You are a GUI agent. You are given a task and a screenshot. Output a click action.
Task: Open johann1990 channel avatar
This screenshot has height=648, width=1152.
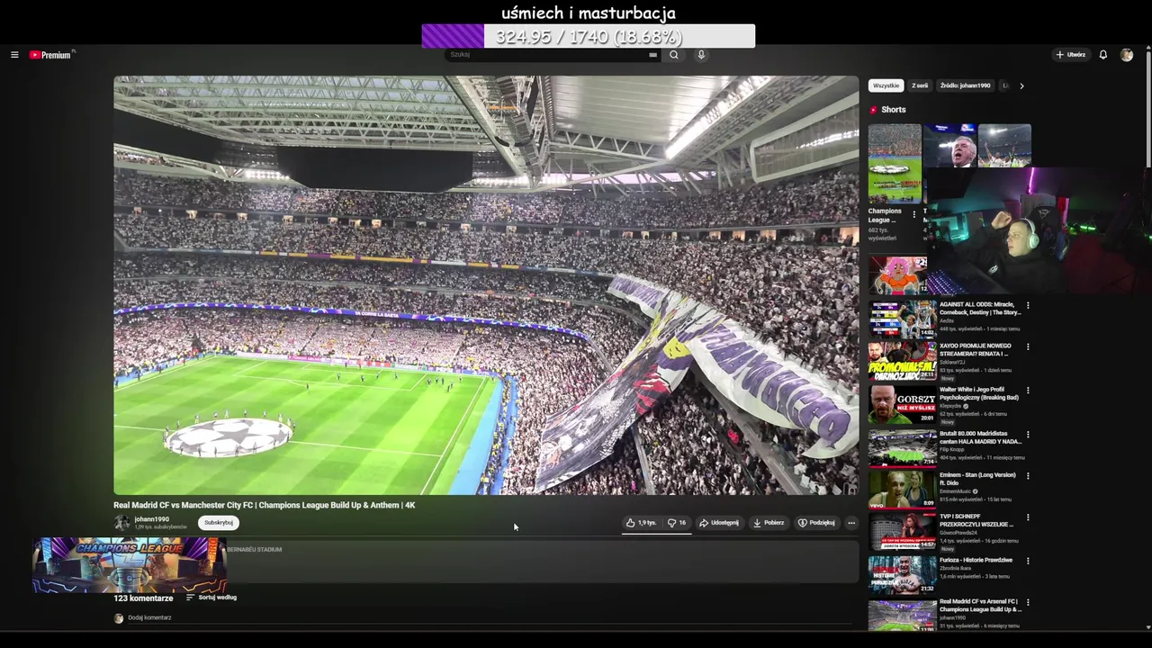[x=121, y=523]
